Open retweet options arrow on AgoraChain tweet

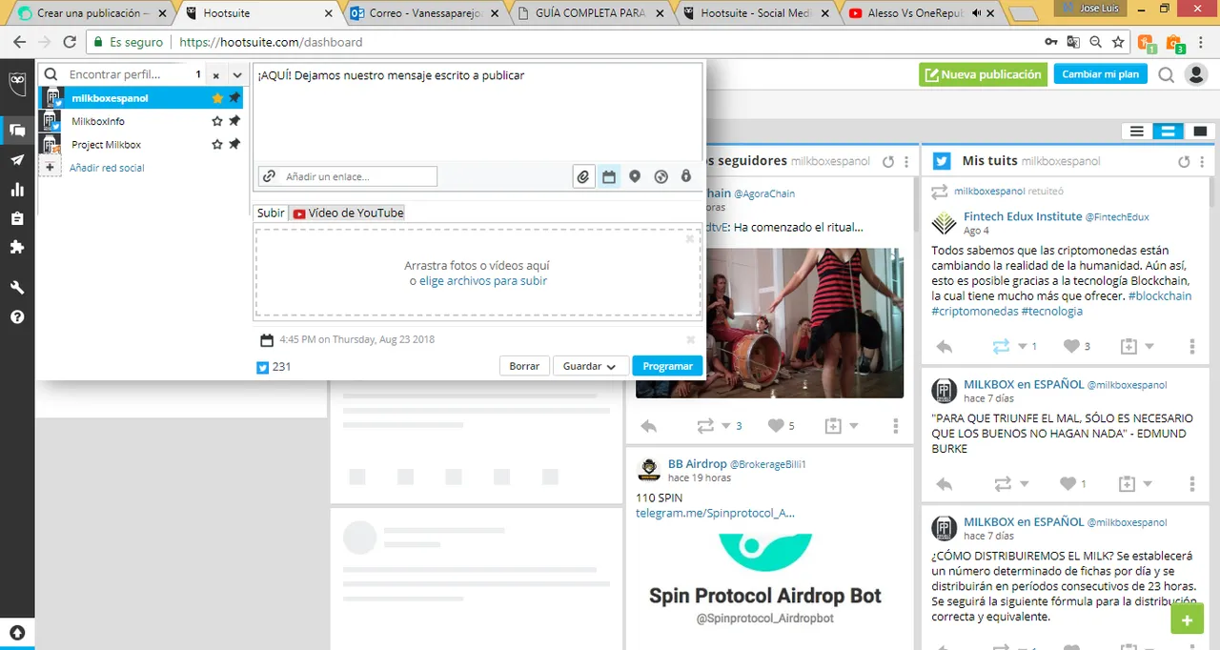pos(726,426)
